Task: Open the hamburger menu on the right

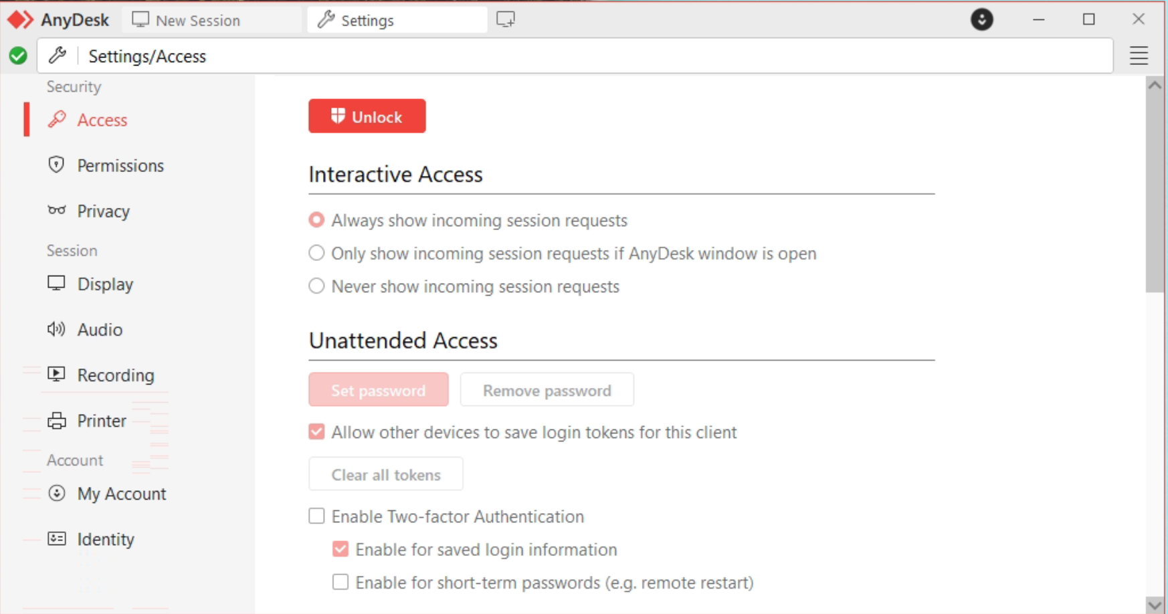Action: 1138,56
